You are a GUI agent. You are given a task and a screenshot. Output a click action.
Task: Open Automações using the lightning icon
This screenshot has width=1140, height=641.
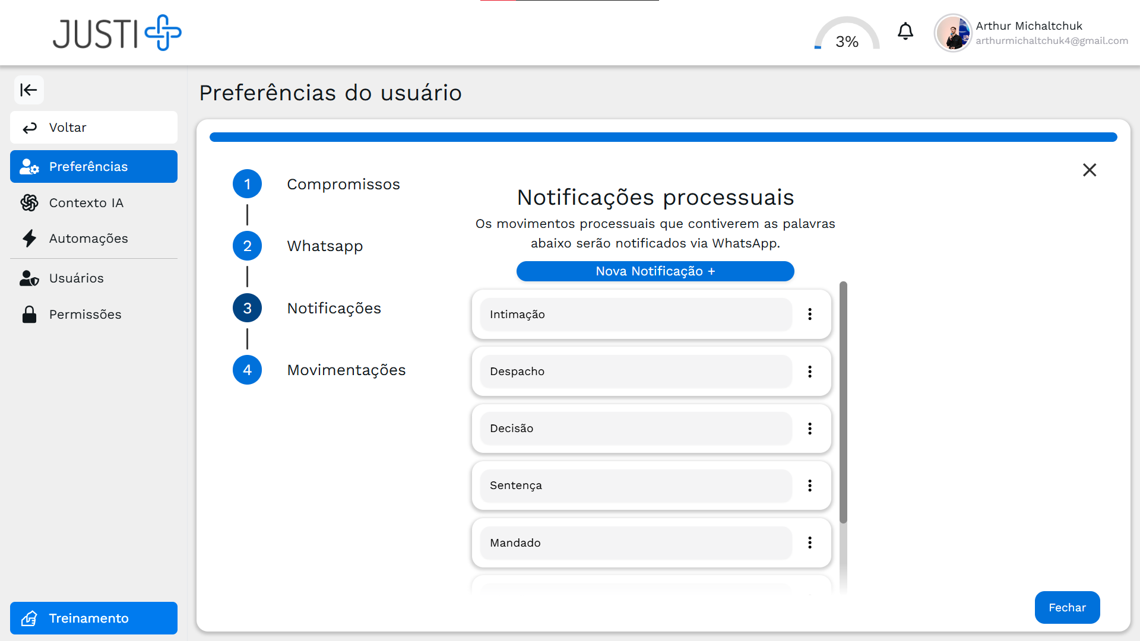29,238
